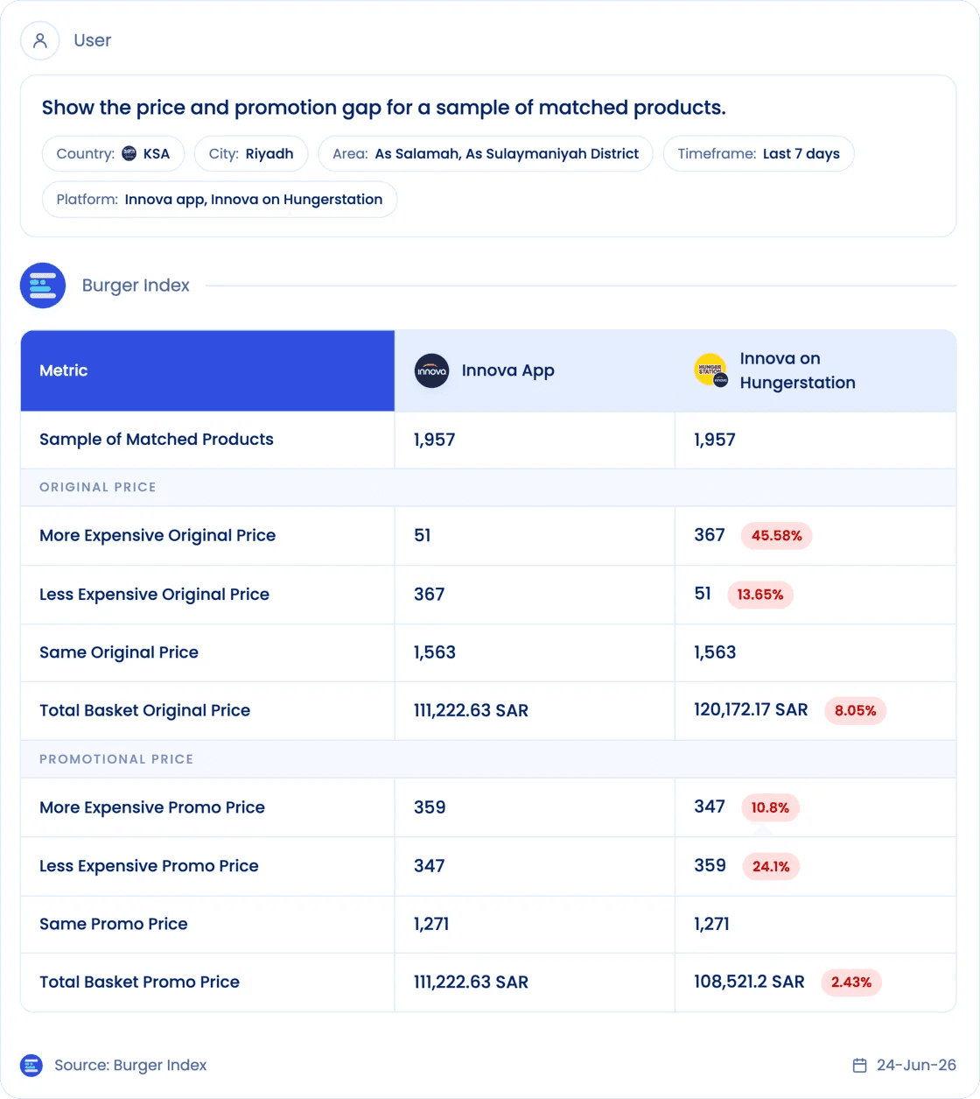Click the small Burger Index source icon
Viewport: 980px width, 1099px height.
[31, 1065]
